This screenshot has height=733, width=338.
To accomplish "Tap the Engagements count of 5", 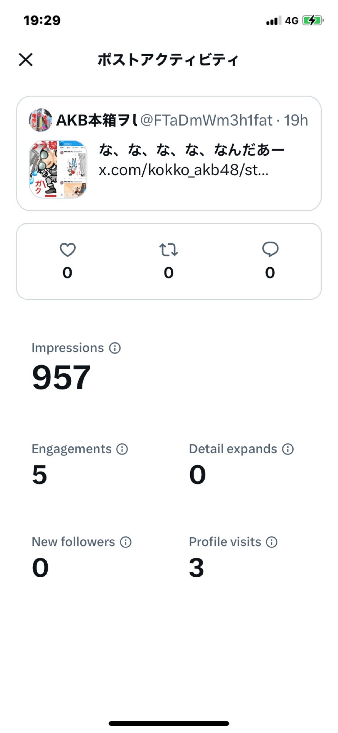I will [40, 475].
